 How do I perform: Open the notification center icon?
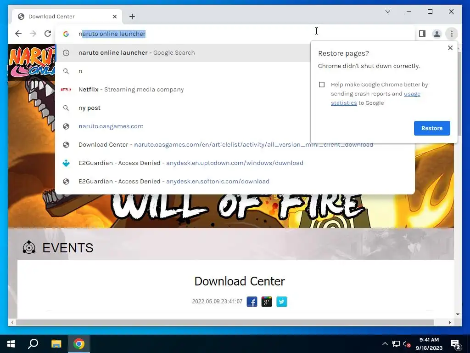click(456, 344)
